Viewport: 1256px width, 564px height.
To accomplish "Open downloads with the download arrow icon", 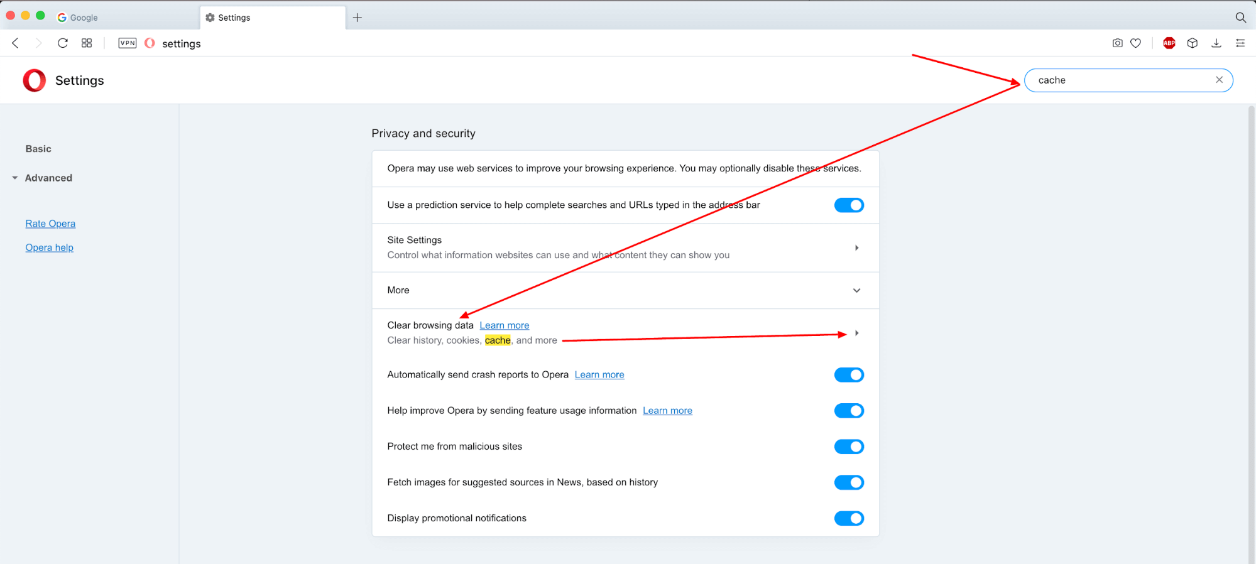I will click(1216, 43).
